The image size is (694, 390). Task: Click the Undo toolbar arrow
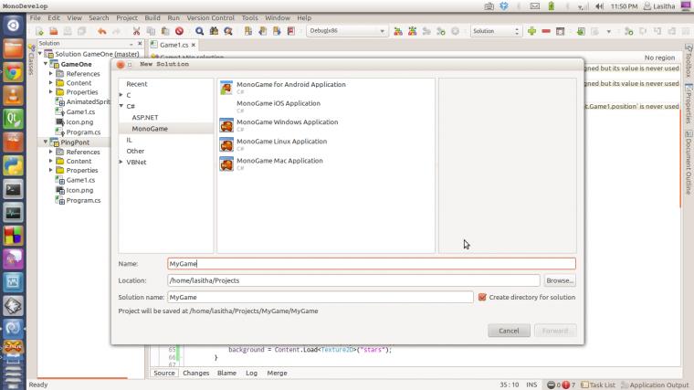102,31
